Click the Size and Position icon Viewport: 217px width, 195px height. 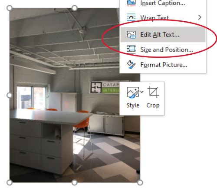pyautogui.click(x=131, y=50)
